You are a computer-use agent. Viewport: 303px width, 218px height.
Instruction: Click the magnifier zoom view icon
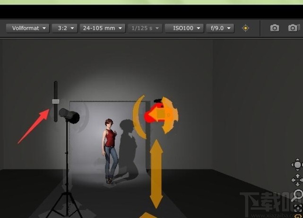pos(298,195)
